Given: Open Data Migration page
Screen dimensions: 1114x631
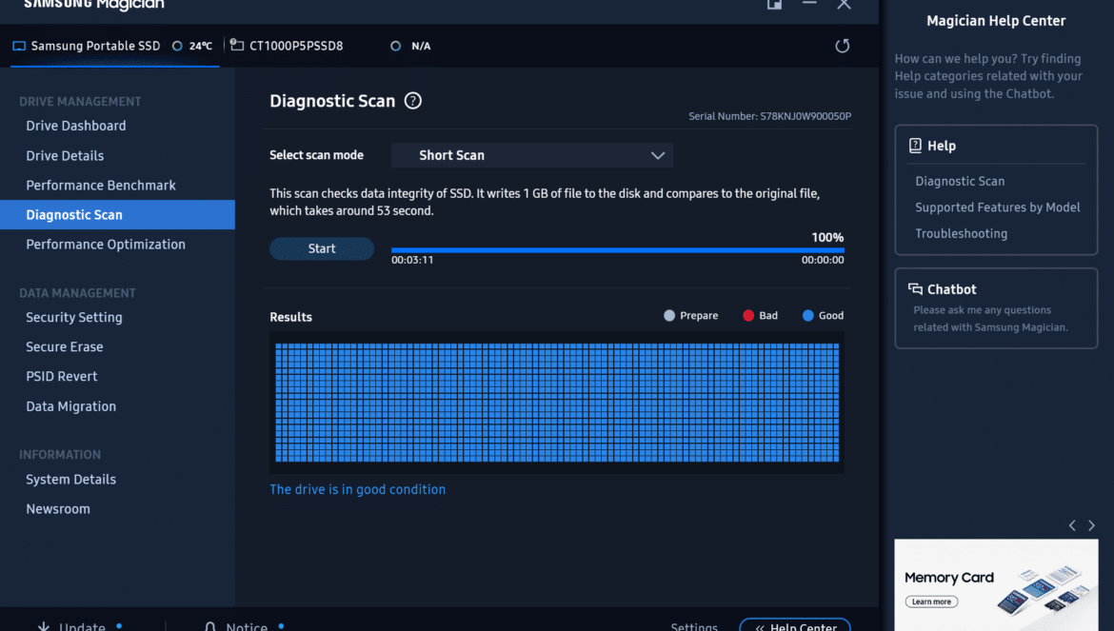Looking at the screenshot, I should (x=71, y=406).
